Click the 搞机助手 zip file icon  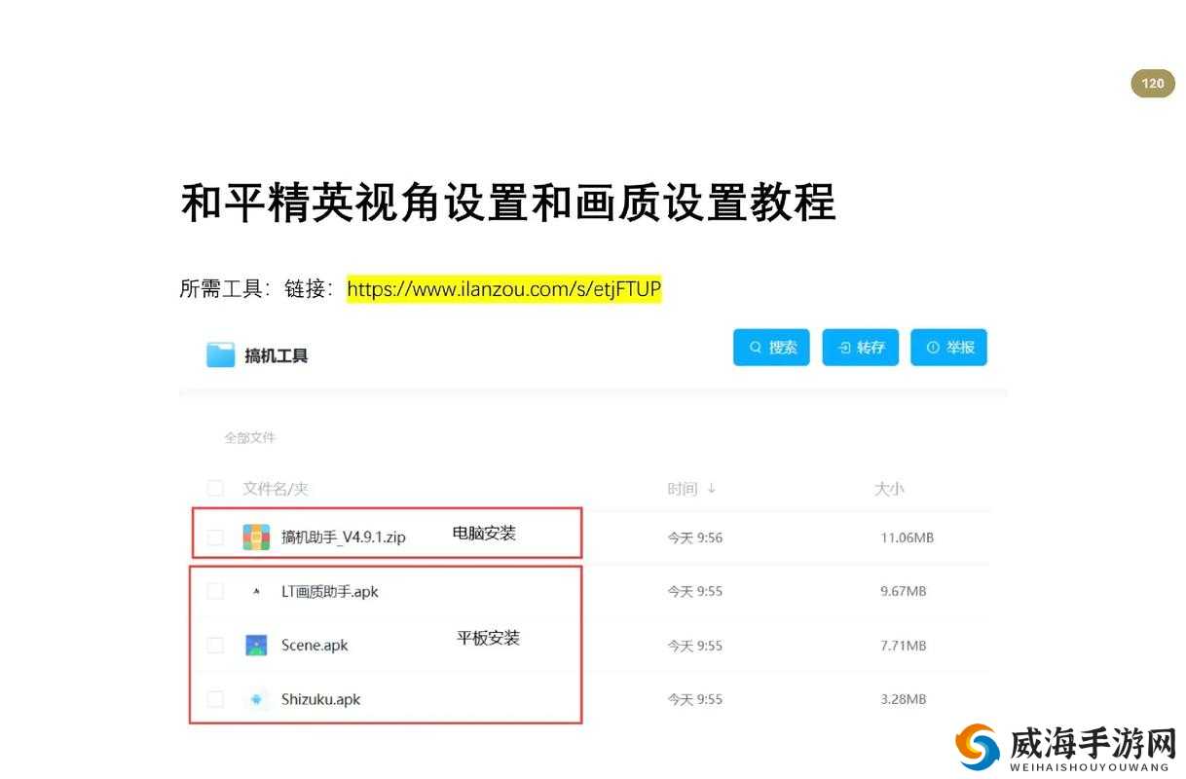point(256,538)
